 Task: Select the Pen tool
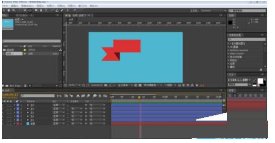click(41, 11)
